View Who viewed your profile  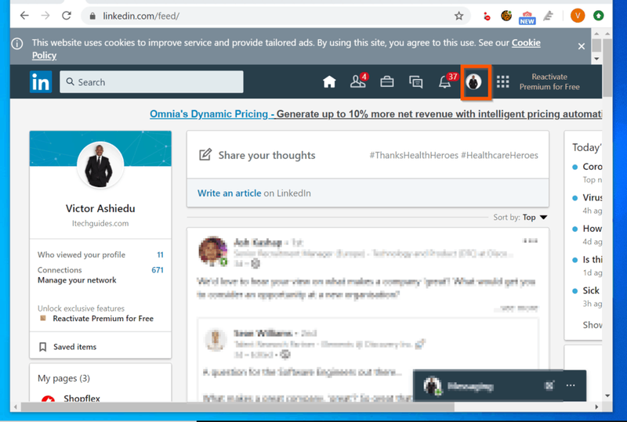[x=82, y=254]
